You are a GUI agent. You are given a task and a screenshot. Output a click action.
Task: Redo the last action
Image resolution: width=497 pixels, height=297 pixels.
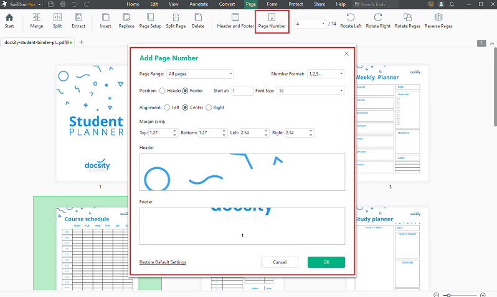[x=87, y=4]
